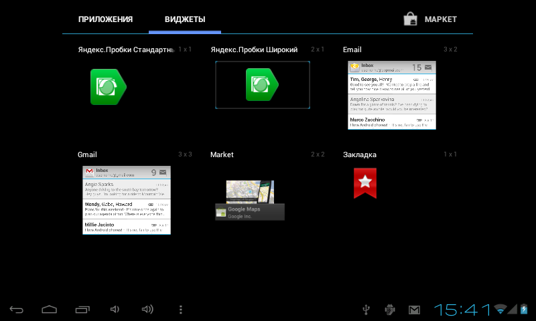Viewport: 536px width, 321px height.
Task: Tap the Yandex Probki Standard widget icon
Action: coord(108,86)
